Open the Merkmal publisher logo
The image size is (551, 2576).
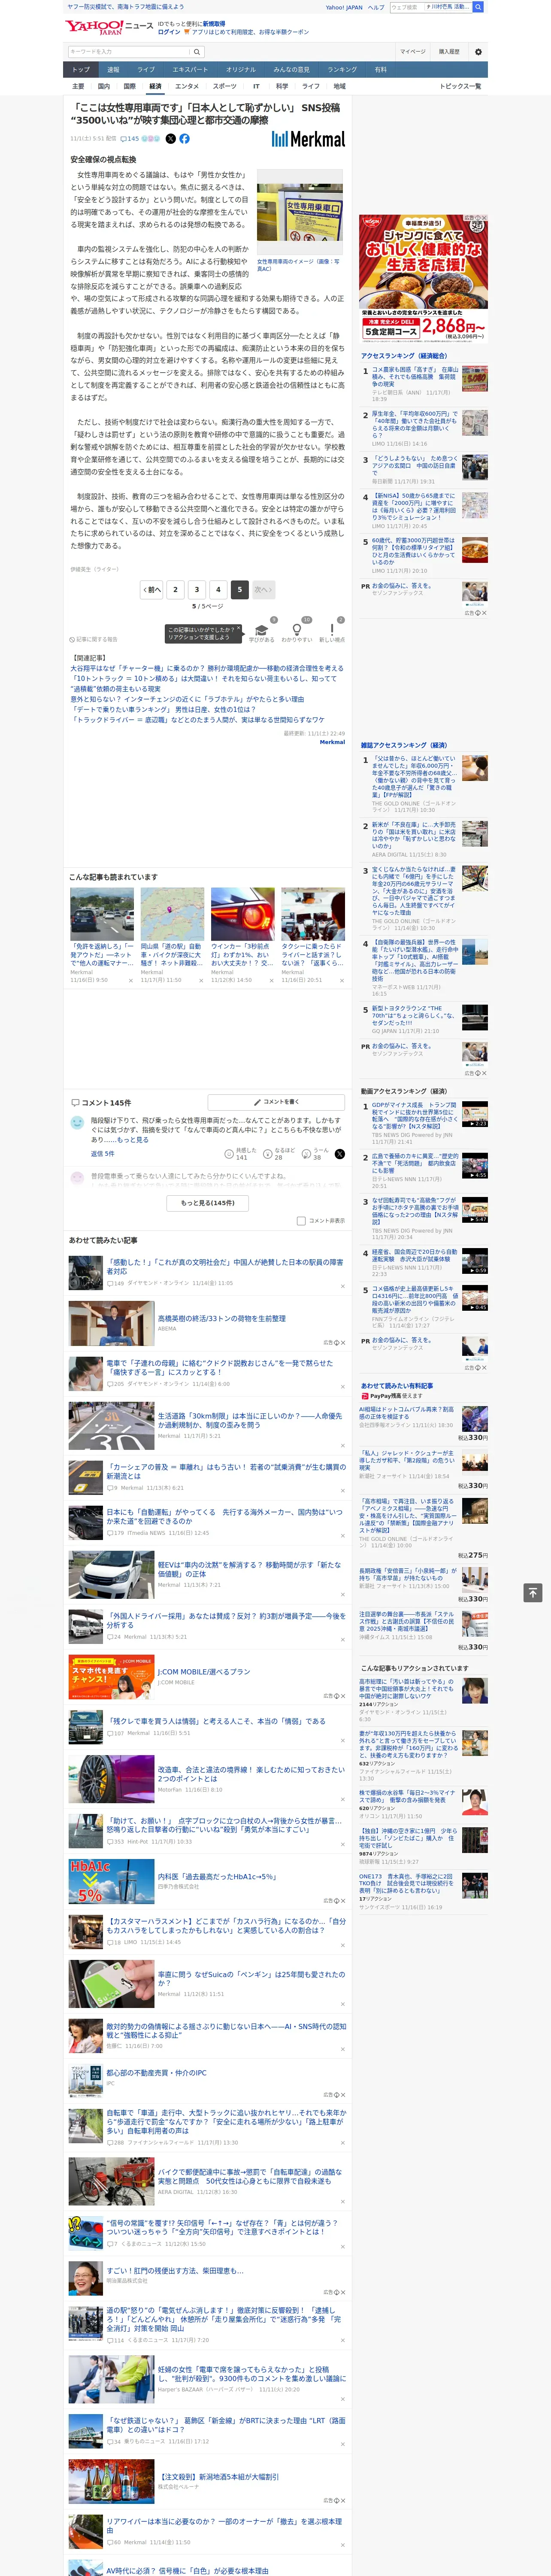click(x=308, y=139)
